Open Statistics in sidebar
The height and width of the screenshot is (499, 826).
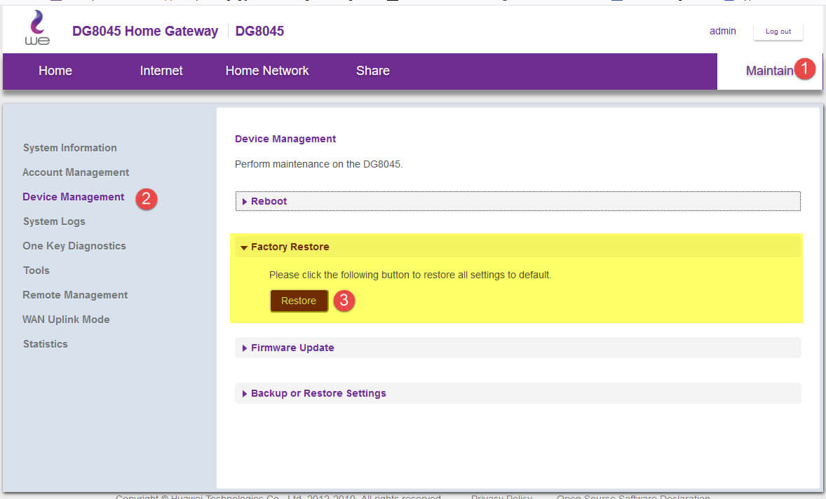pyautogui.click(x=46, y=344)
